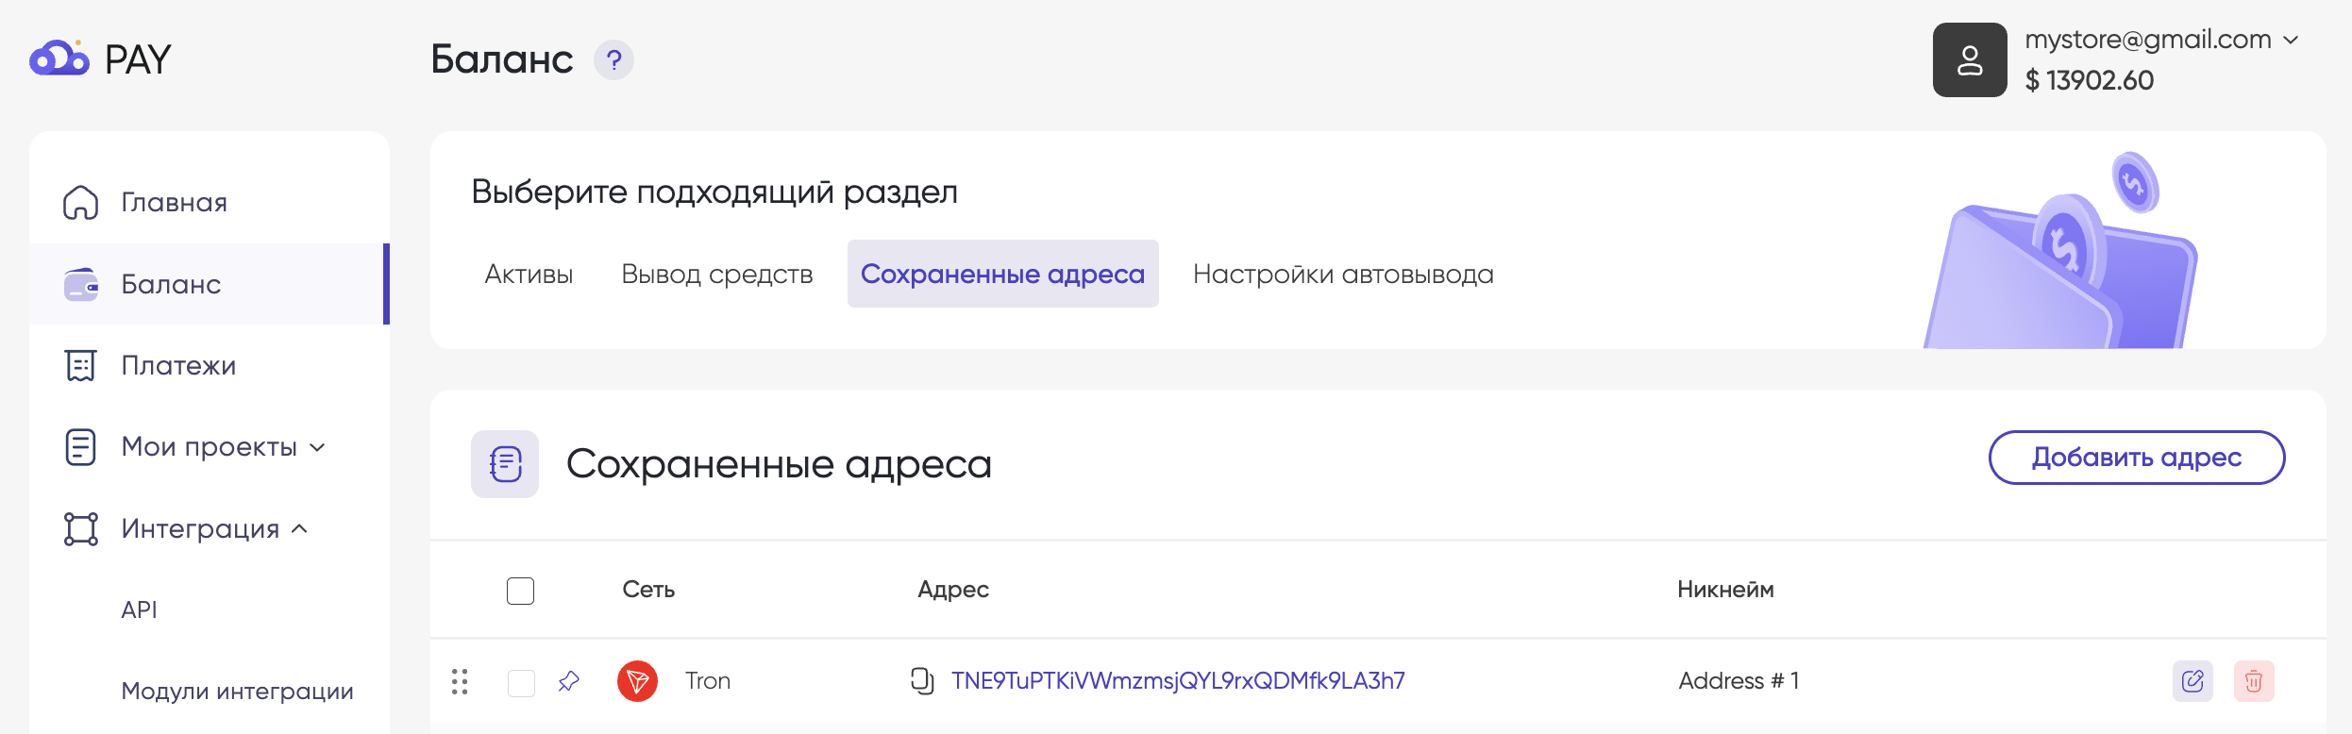
Task: Open the TNE9TuPTKiVWmzmsjQYL9rxQDMfk9LA3h7 address link
Action: (1177, 680)
